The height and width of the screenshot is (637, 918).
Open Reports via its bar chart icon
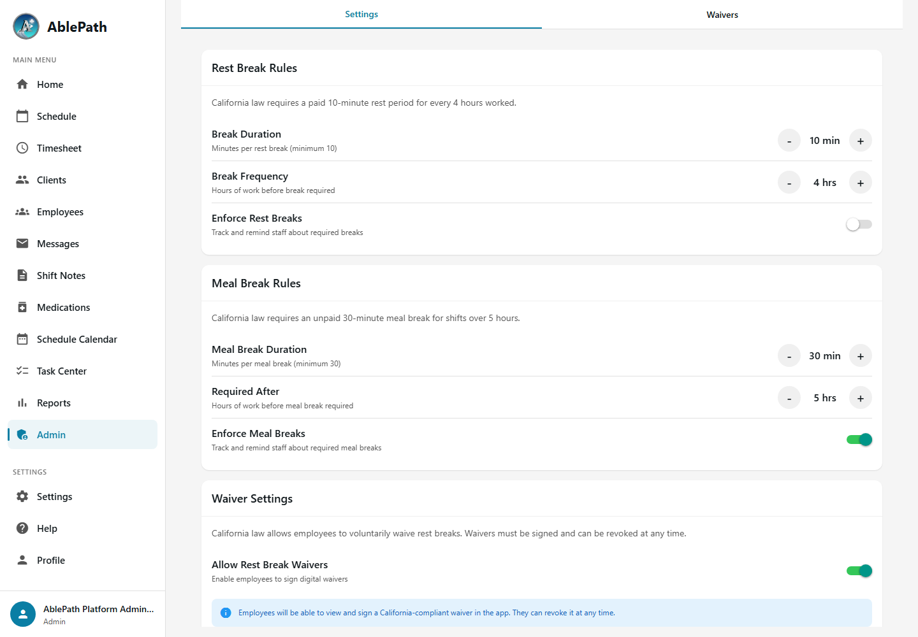[x=22, y=403]
